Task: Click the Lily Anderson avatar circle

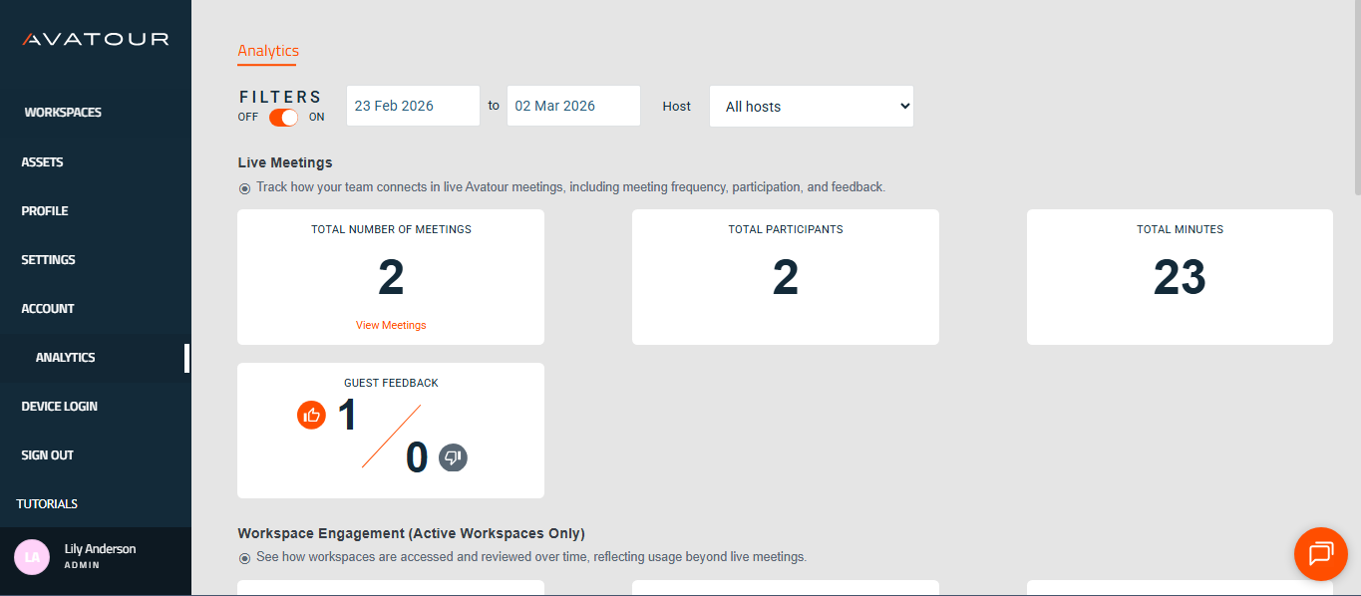Action: coord(31,557)
